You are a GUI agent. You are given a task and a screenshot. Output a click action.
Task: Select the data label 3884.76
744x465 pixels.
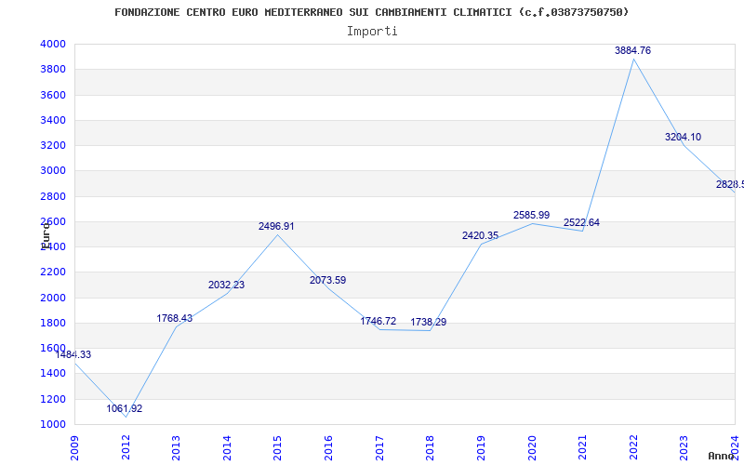point(633,50)
